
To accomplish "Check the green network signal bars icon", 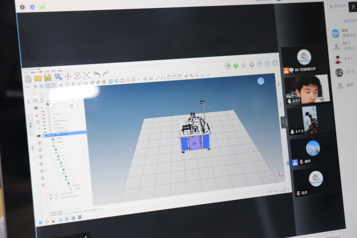I will (x=42, y=7).
